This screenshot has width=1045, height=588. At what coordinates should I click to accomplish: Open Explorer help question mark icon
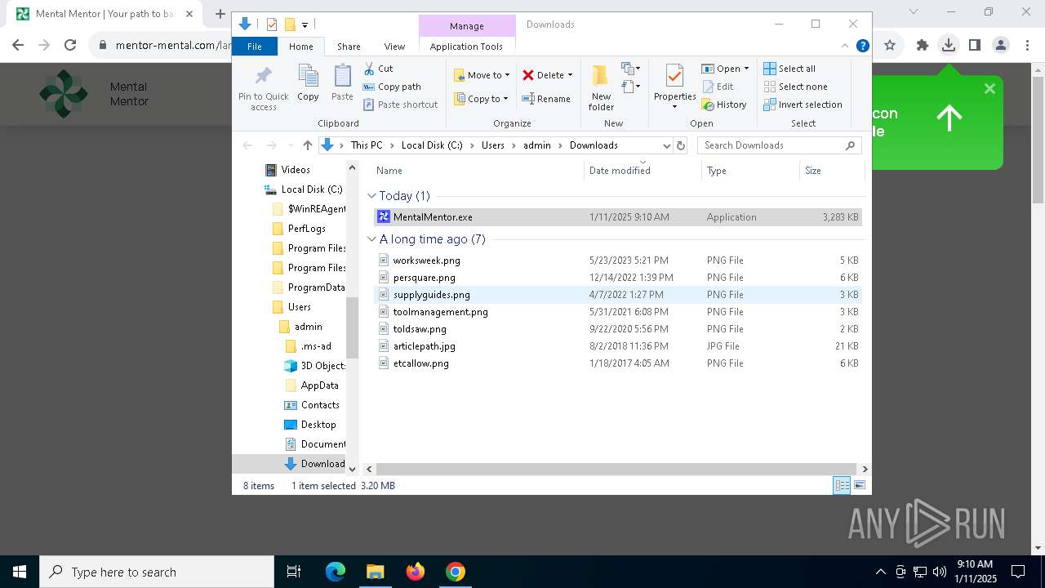coord(862,47)
